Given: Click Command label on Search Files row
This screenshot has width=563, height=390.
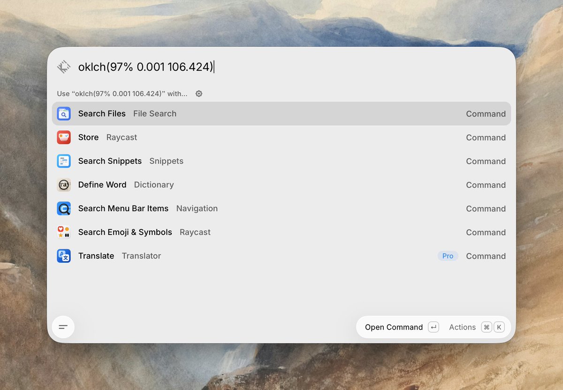Looking at the screenshot, I should coord(486,114).
